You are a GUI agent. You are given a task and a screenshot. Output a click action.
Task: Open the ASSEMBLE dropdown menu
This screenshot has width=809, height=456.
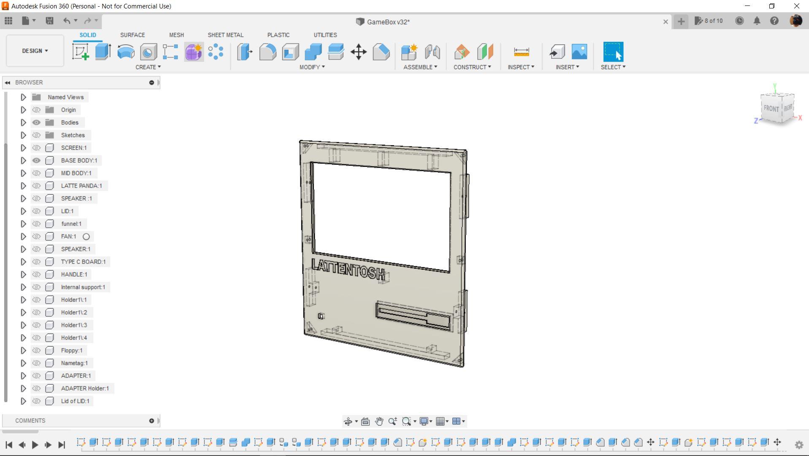(x=420, y=67)
